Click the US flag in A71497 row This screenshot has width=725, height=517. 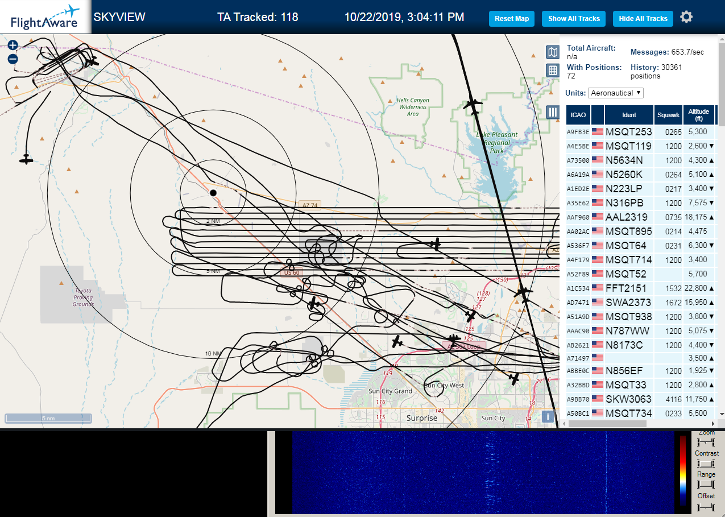point(598,358)
